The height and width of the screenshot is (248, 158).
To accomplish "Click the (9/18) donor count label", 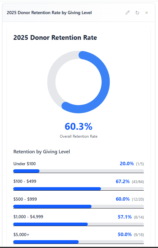I will [139, 235].
